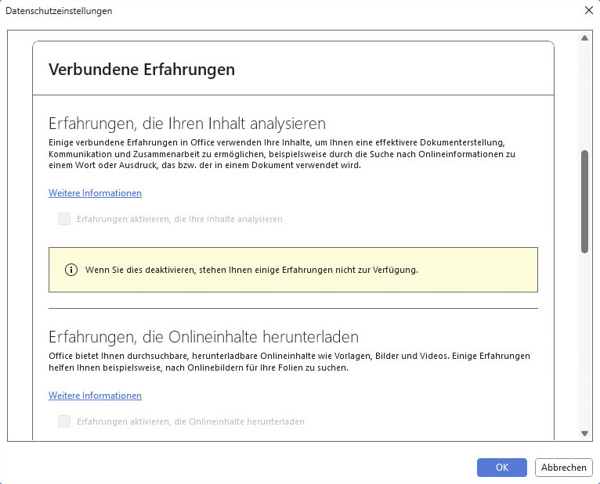The image size is (600, 484).
Task: Open 'Weitere Informationen' link under Onlineinhalte herunterladen
Action: click(95, 396)
